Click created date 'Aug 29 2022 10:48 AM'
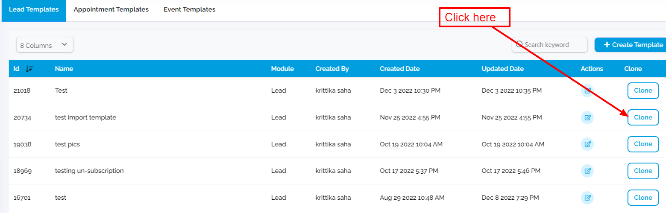 (x=412, y=198)
